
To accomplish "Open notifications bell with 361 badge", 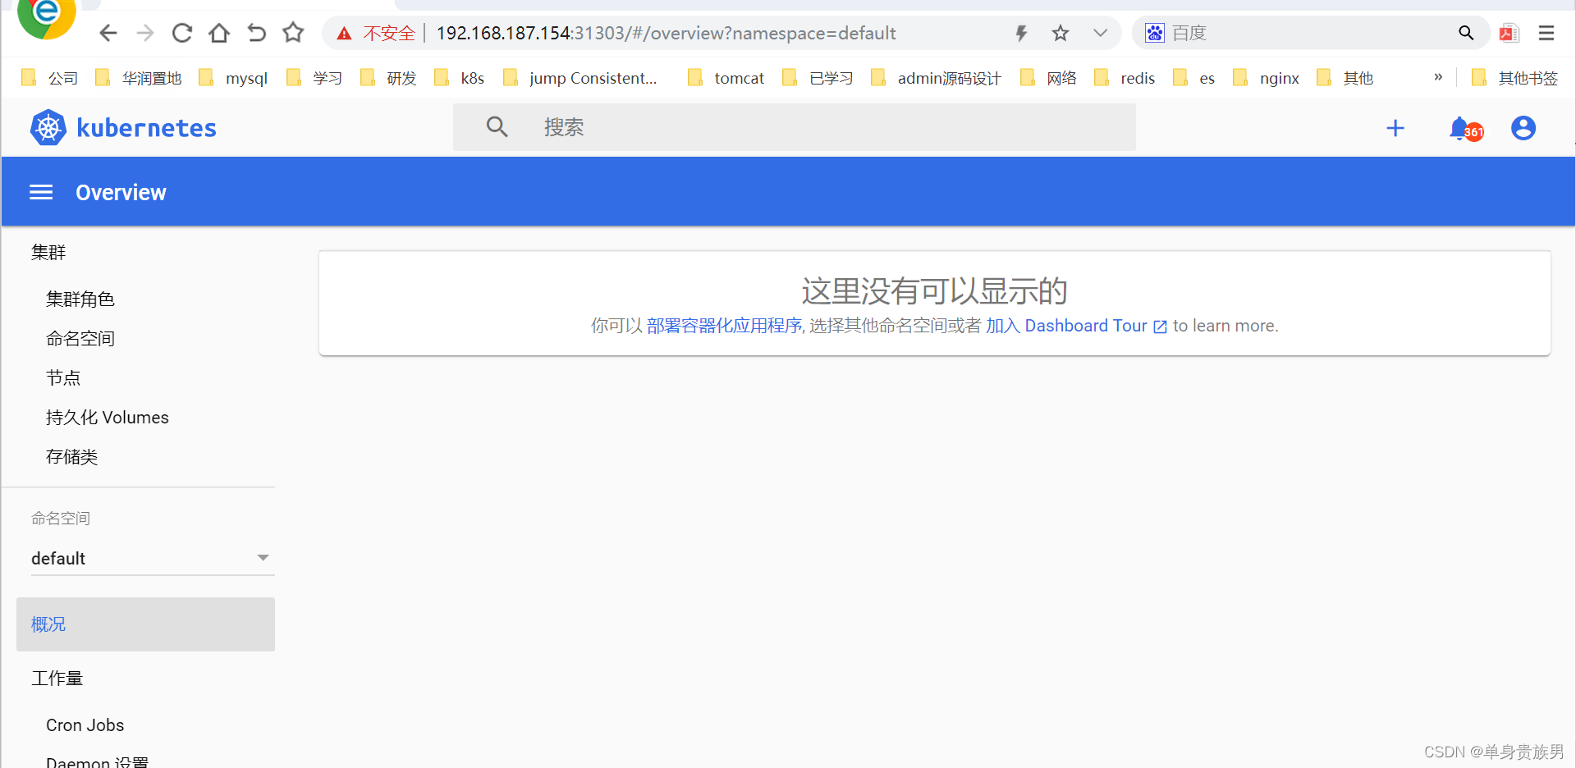I will (x=1465, y=129).
